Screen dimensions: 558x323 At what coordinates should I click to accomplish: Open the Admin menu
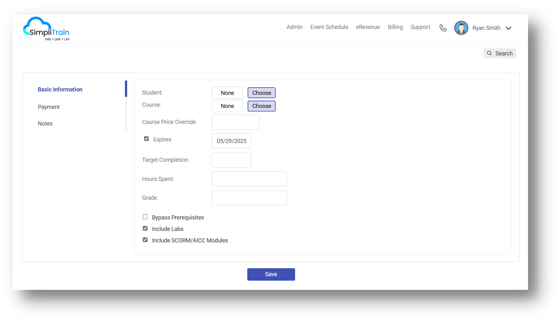click(294, 27)
